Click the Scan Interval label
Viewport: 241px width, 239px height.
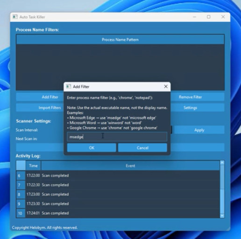27,130
